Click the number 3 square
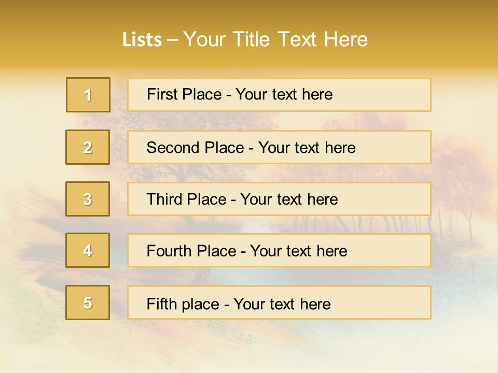 (88, 199)
